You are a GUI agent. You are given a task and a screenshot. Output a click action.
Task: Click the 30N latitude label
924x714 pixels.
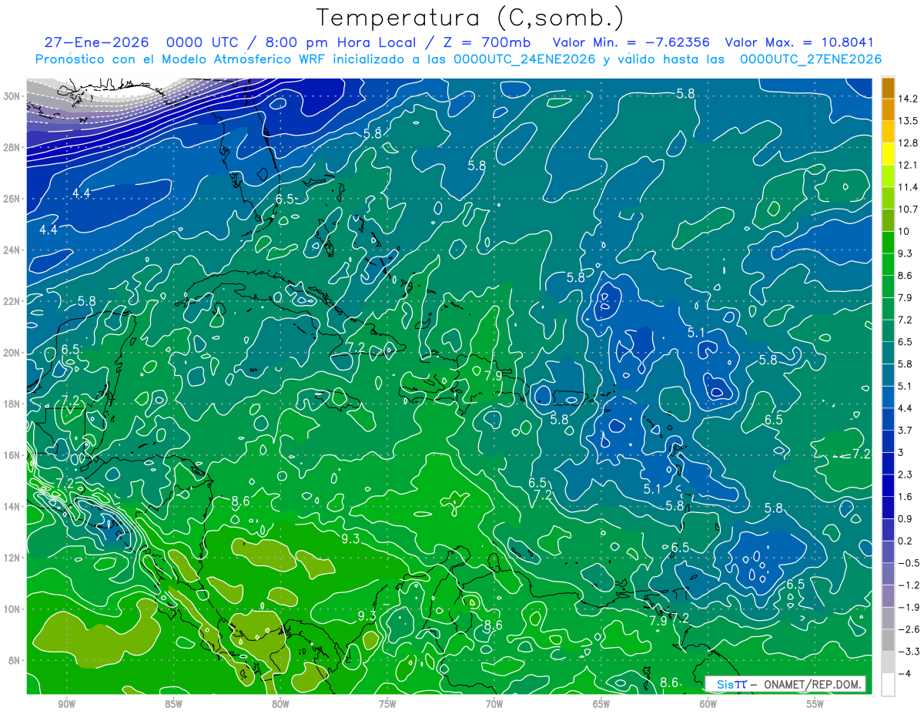pyautogui.click(x=13, y=96)
